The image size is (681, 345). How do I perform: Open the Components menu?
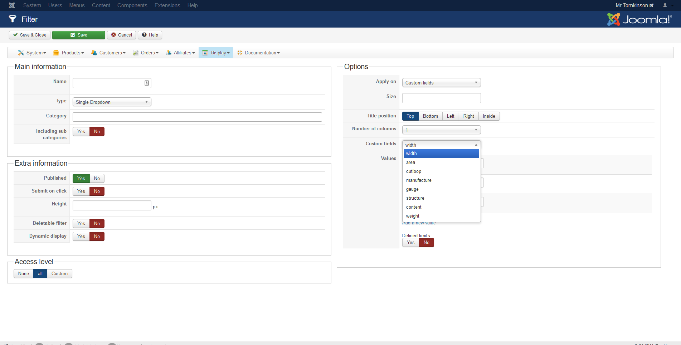(132, 5)
